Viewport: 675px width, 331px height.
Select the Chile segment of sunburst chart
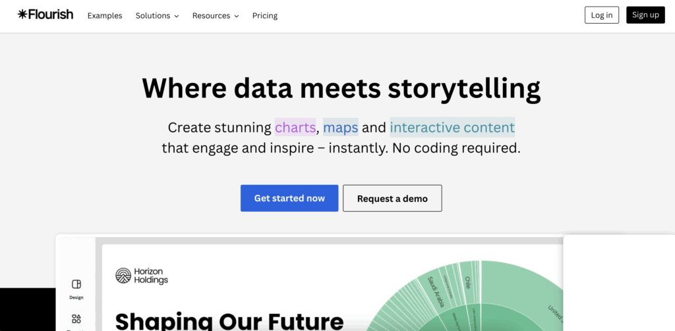tap(469, 282)
